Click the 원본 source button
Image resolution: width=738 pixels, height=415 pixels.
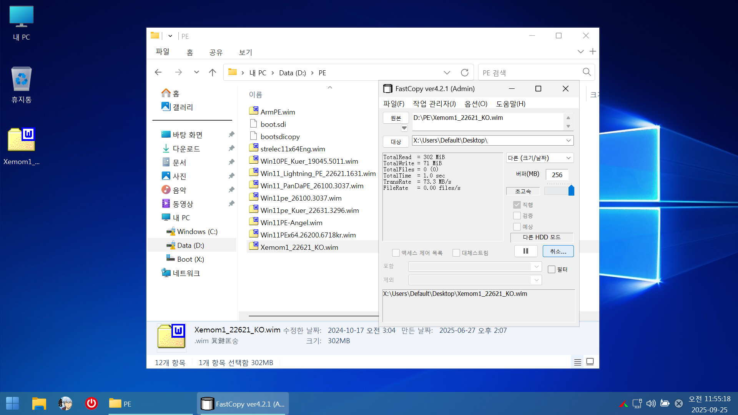[x=396, y=118]
